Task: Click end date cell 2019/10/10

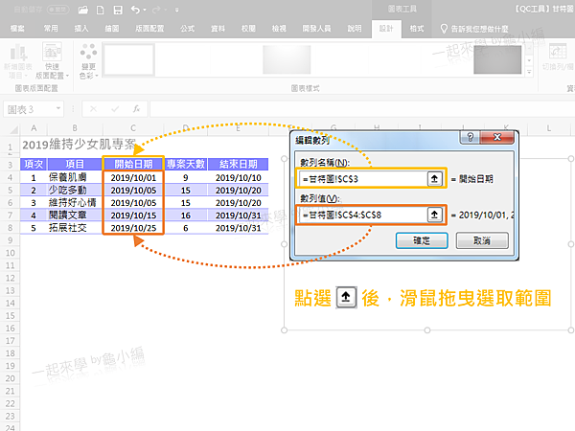Action: tap(239, 178)
